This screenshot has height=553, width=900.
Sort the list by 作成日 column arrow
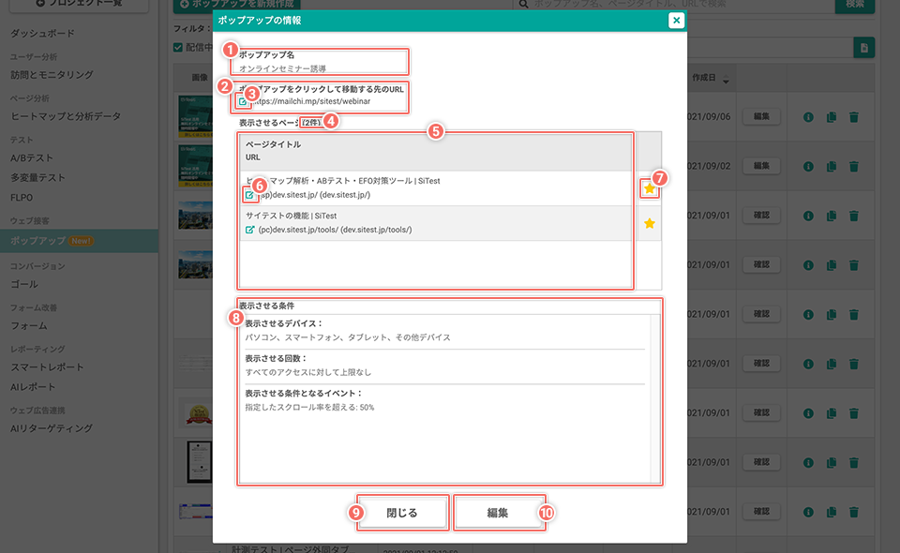[x=726, y=79]
